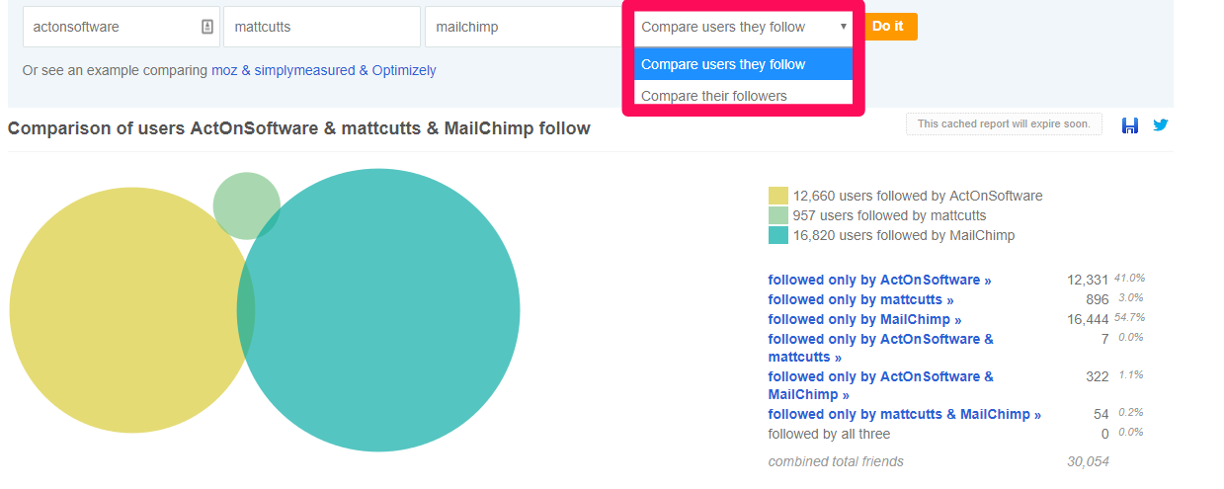Open 'followed only by ActOnSoftware »' link
The image size is (1224, 489).
(x=879, y=280)
